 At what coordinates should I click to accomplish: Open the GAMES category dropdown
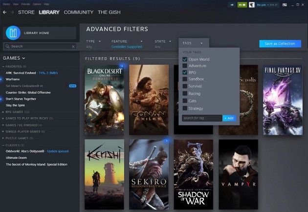pyautogui.click(x=14, y=58)
